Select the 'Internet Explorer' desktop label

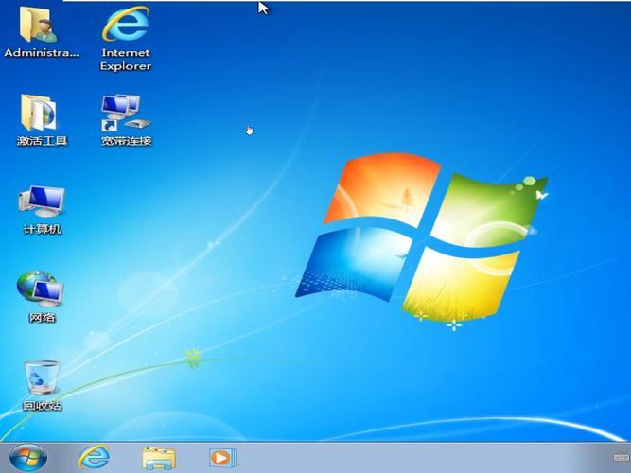[126, 60]
